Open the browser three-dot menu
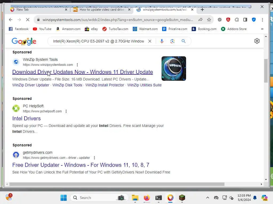Screen dimensions: 273x204 (x=262, y=20)
